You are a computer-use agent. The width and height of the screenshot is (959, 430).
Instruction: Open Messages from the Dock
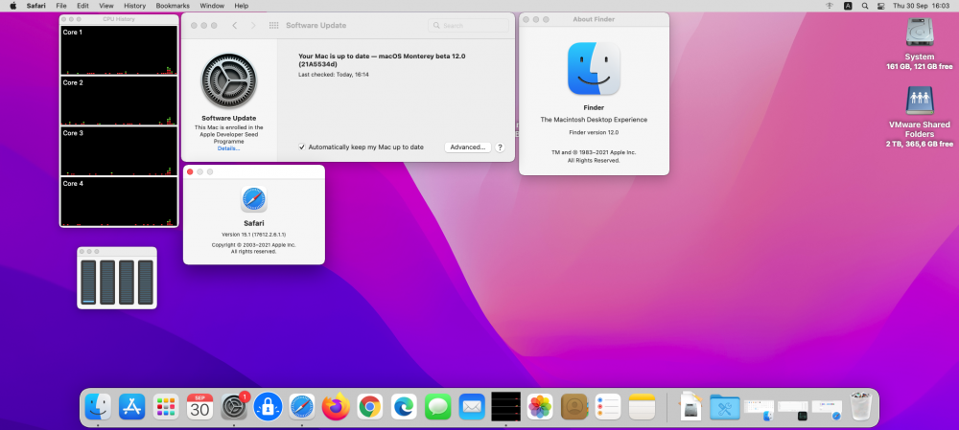[x=438, y=406]
